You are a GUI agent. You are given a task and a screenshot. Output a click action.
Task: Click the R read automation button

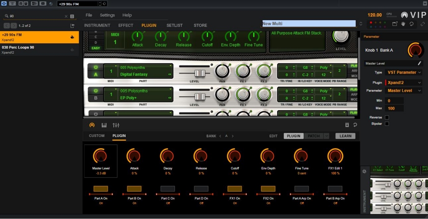[x=21, y=3]
